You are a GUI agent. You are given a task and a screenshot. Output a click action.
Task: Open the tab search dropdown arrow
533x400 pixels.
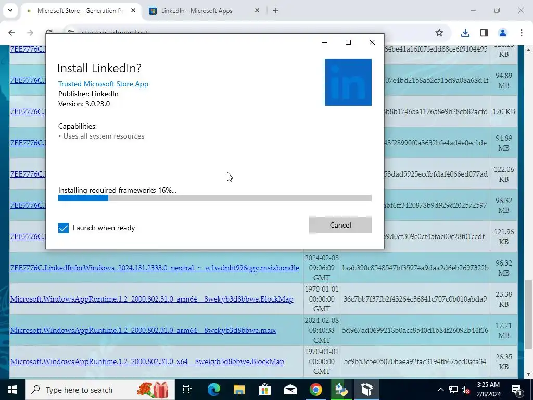pos(10,10)
